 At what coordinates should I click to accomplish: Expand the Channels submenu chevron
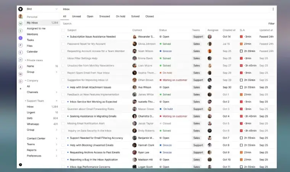(56, 92)
